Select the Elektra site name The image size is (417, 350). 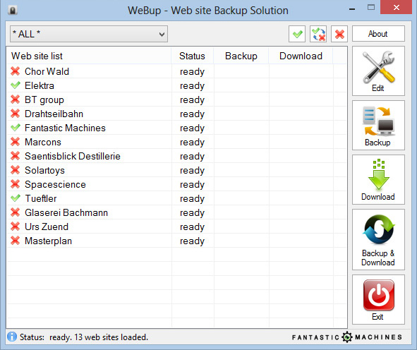pos(40,85)
